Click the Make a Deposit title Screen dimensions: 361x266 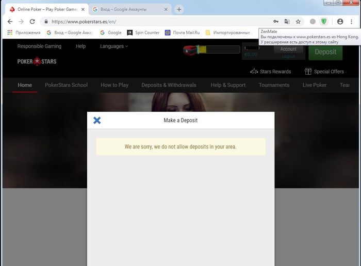(180, 120)
